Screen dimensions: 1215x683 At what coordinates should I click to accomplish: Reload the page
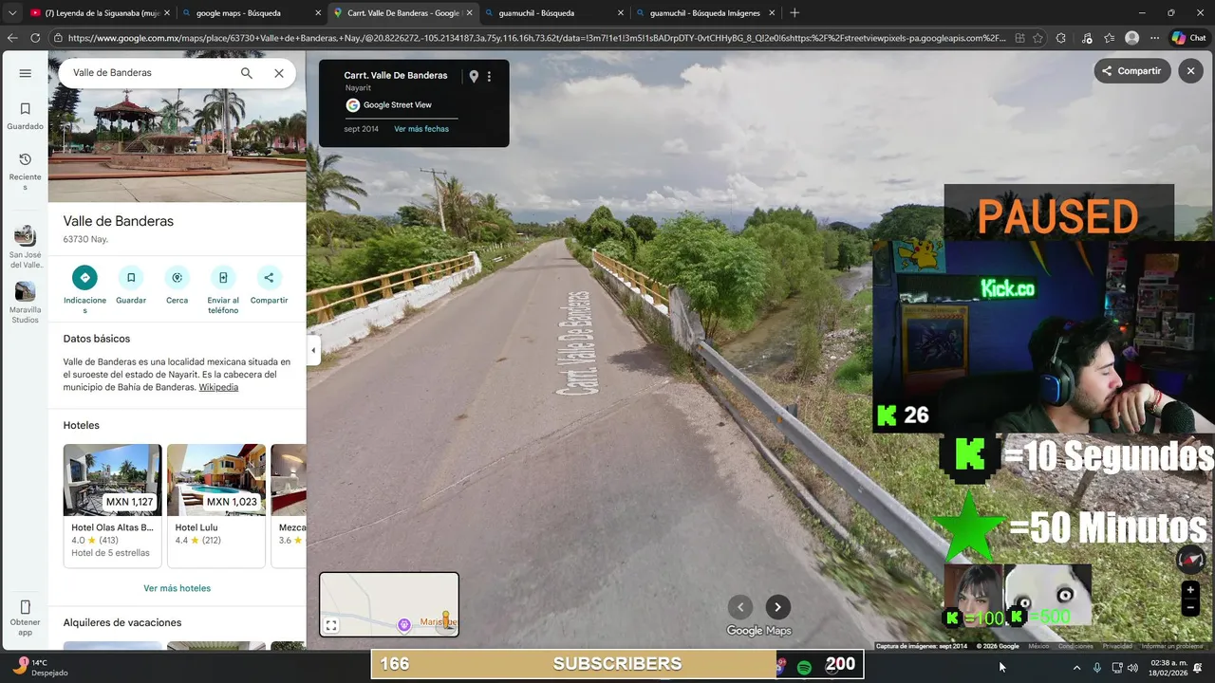[35, 38]
